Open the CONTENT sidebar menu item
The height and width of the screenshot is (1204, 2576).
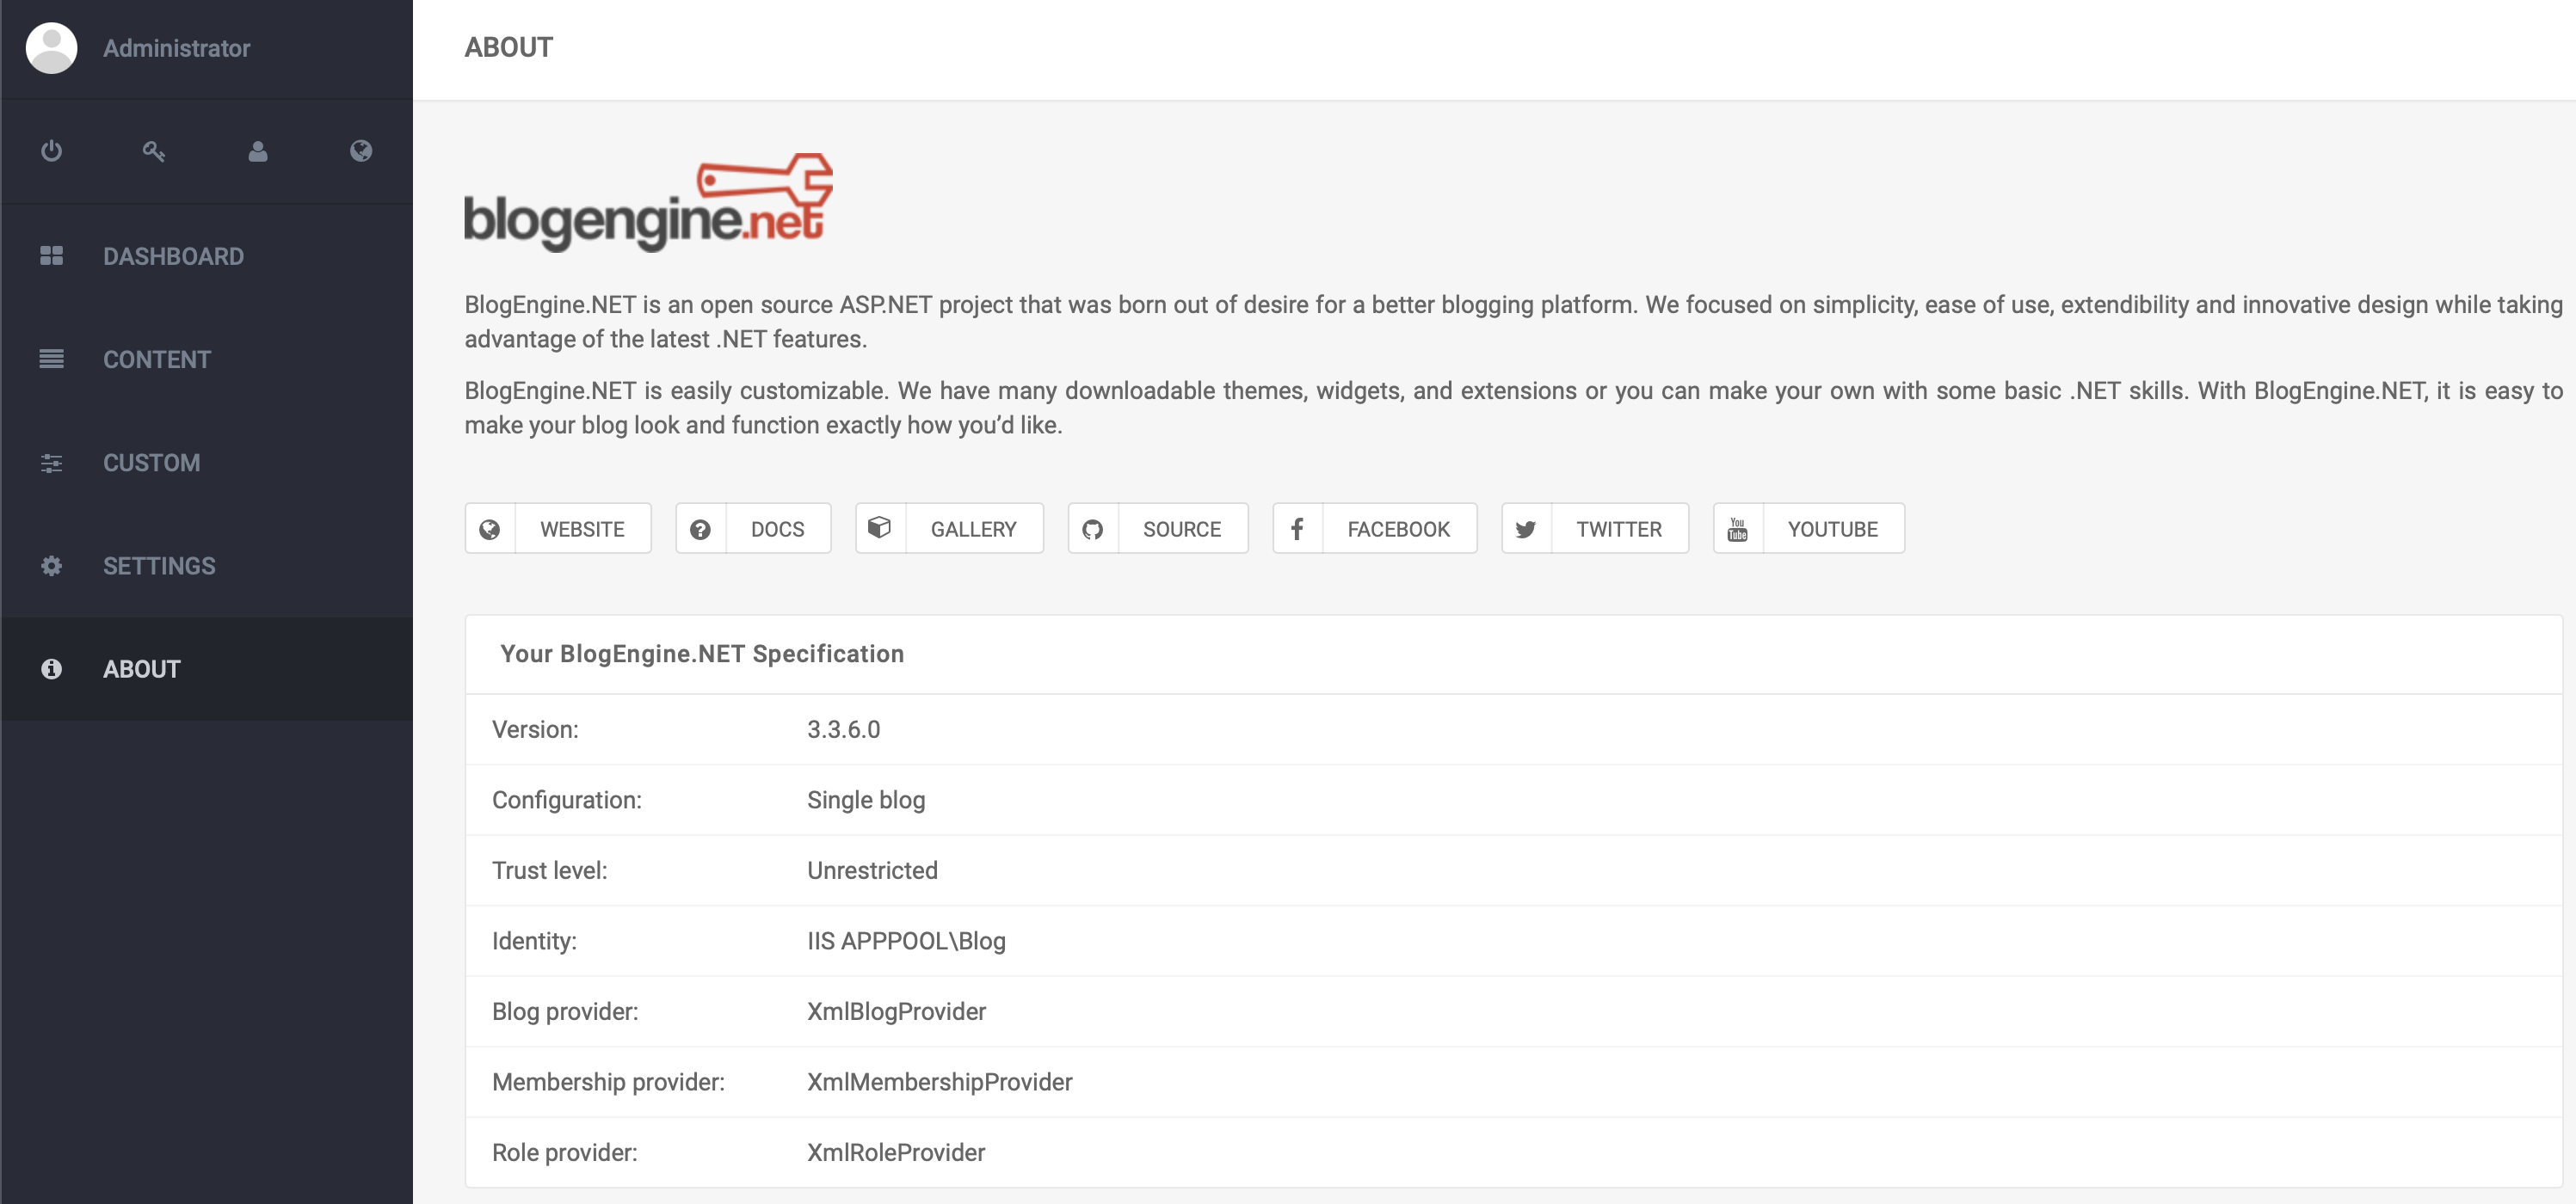pyautogui.click(x=157, y=359)
